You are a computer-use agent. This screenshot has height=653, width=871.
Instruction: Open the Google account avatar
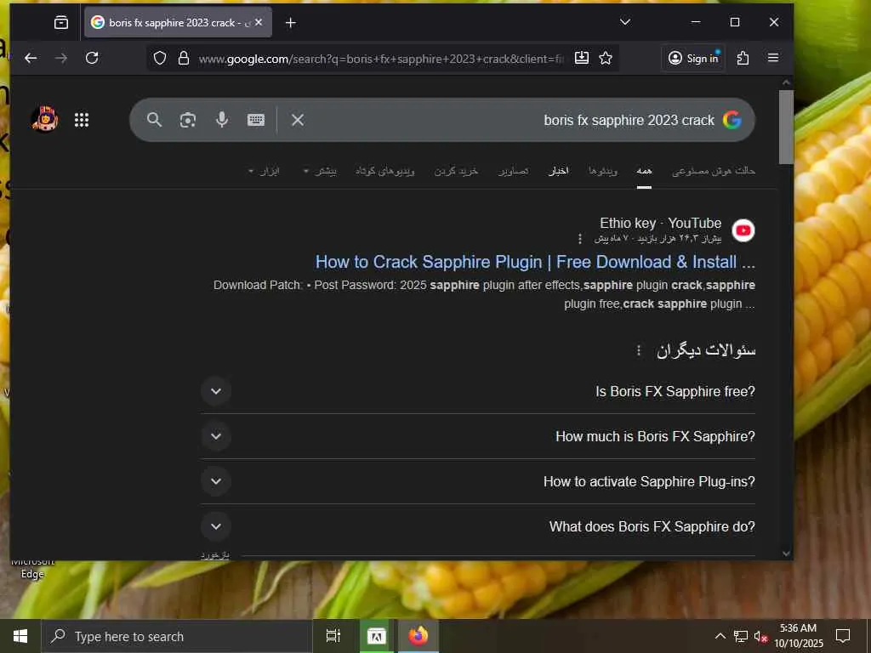click(45, 119)
